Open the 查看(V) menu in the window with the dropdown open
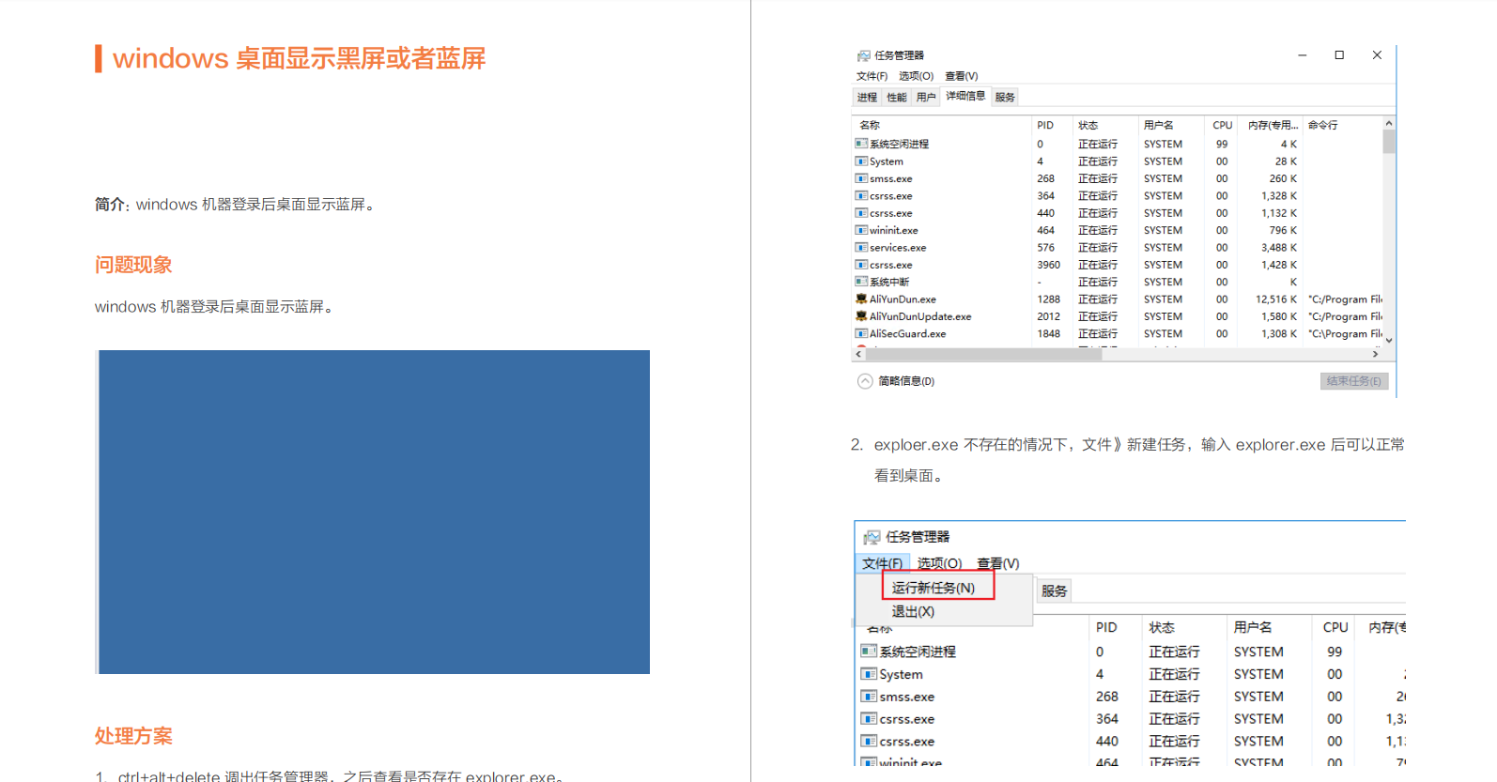 (x=997, y=563)
